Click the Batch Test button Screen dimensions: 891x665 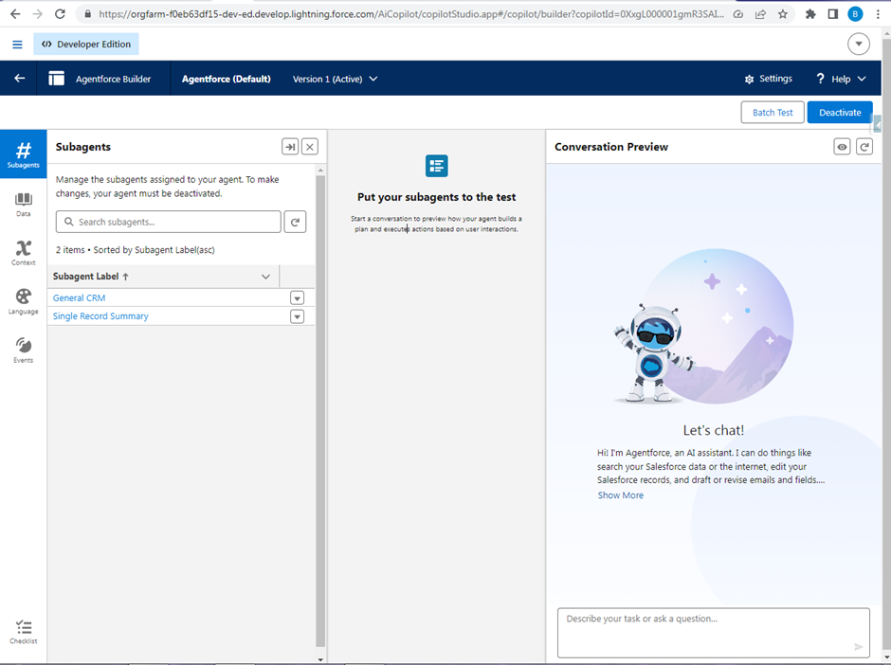pos(773,113)
